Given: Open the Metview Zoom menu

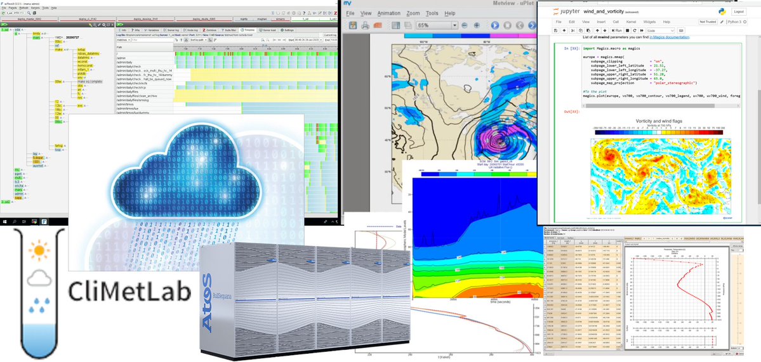Looking at the screenshot, I should coord(413,13).
